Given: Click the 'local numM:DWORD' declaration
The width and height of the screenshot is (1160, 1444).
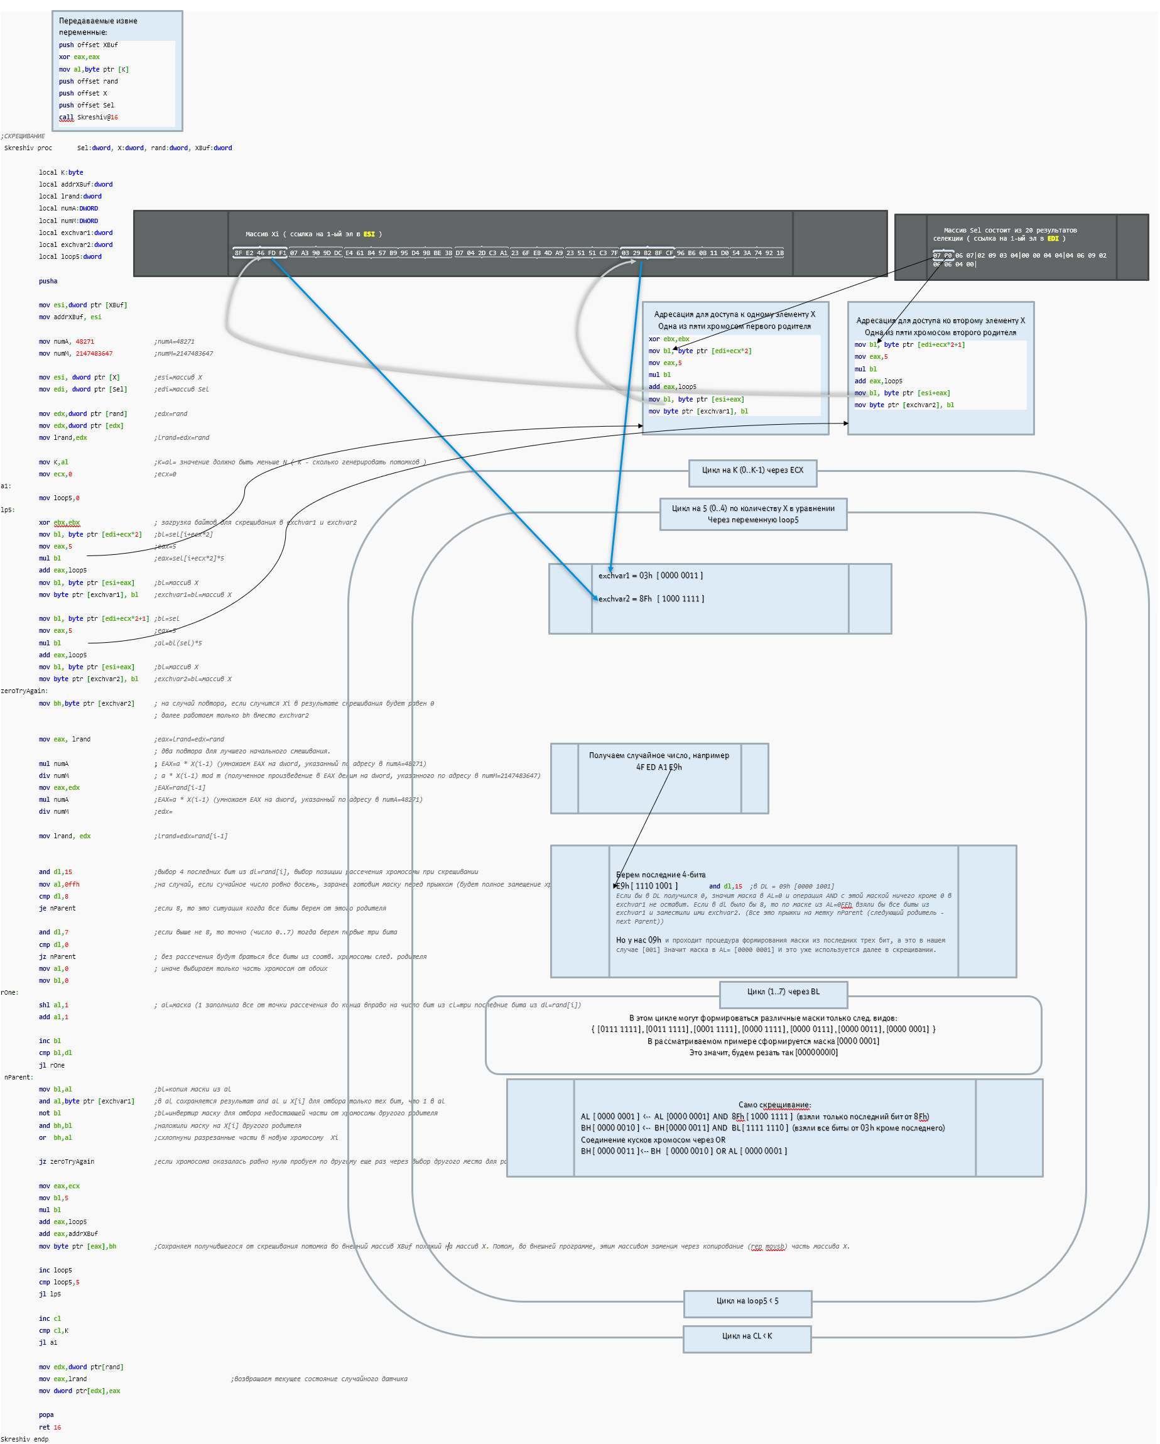Looking at the screenshot, I should click(68, 221).
